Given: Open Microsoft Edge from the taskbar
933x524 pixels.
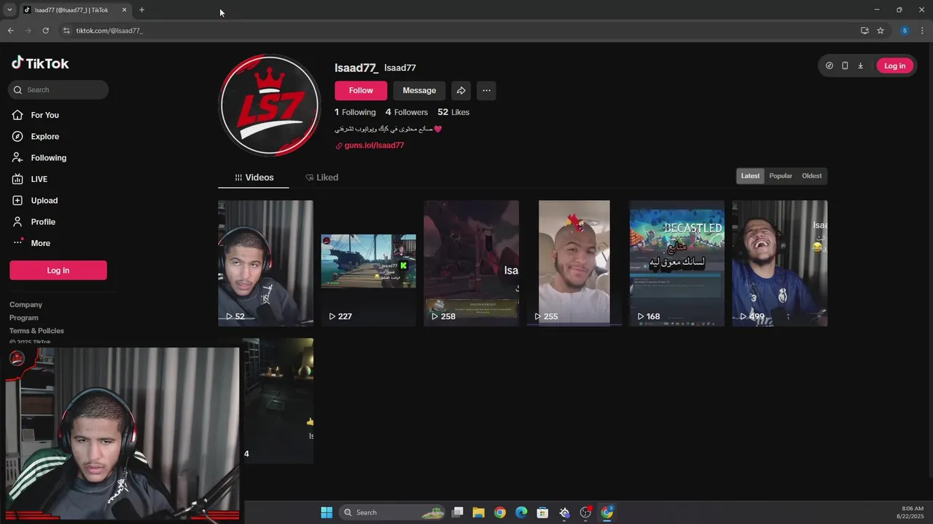Looking at the screenshot, I should [521, 512].
